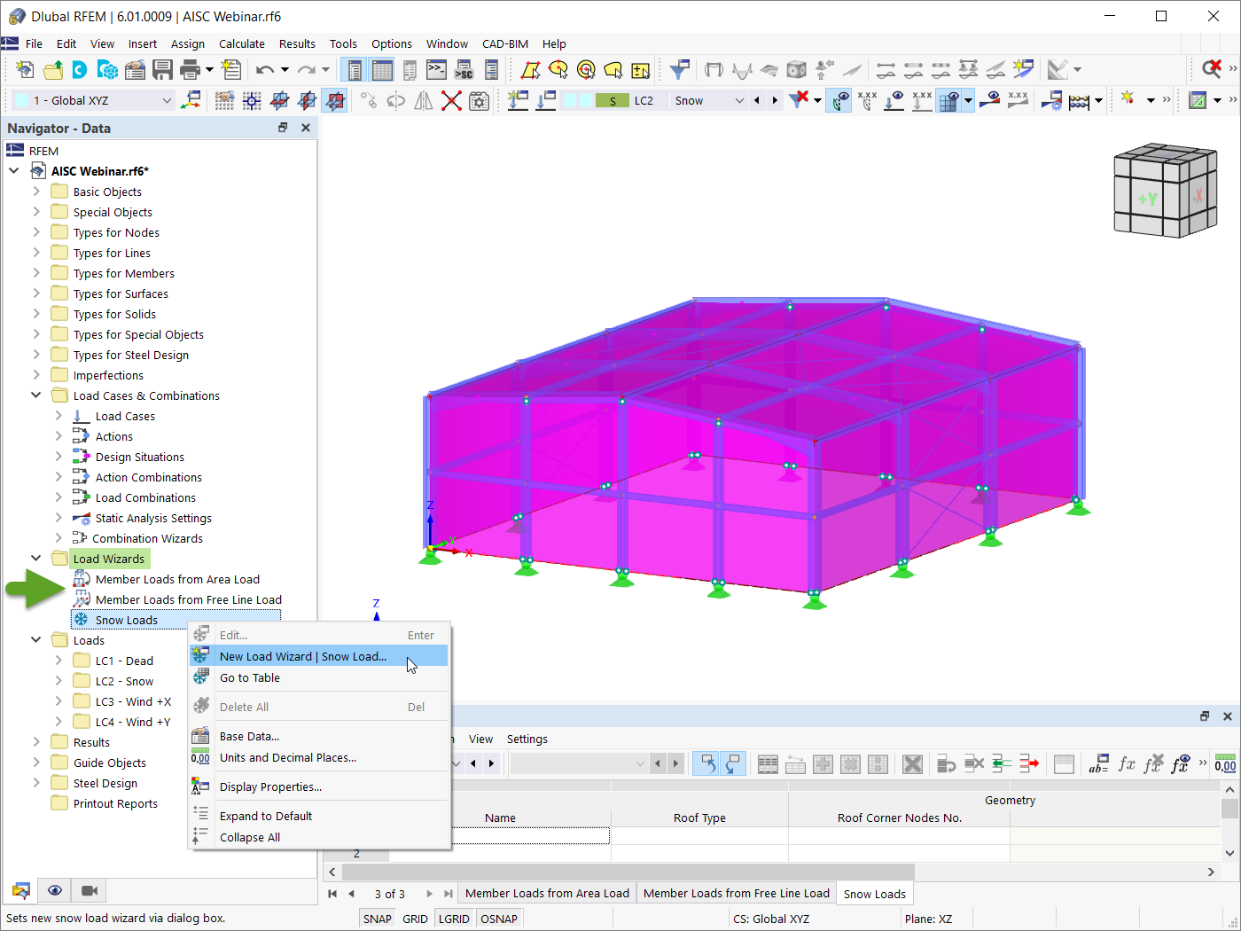The width and height of the screenshot is (1241, 931).
Task: Open the script console icon
Action: (436, 69)
